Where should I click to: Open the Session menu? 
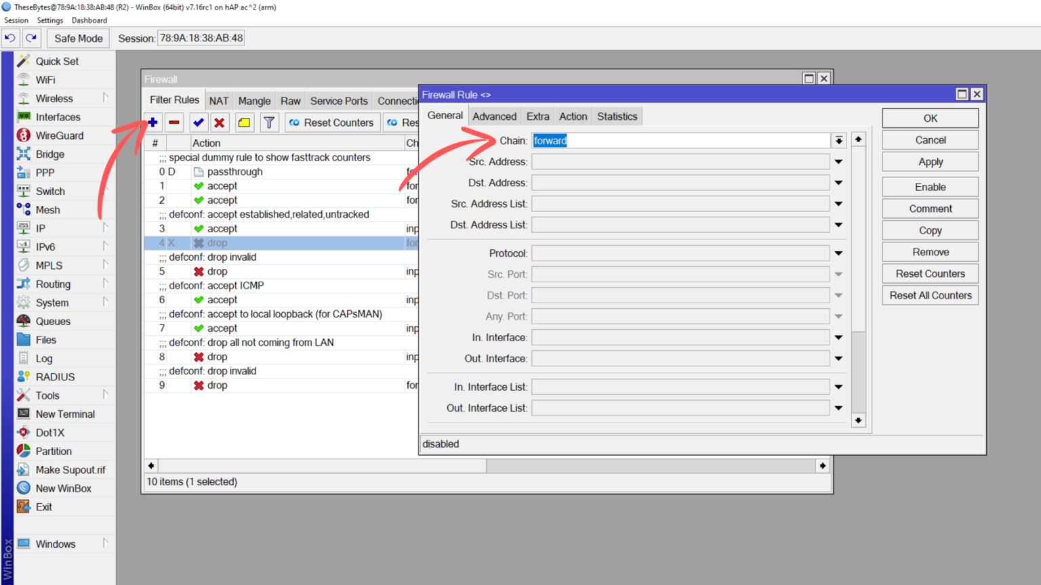[16, 20]
